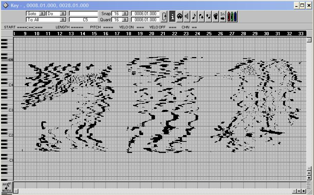
Task: Click bar 24 on the ruler
Action: 197,34
